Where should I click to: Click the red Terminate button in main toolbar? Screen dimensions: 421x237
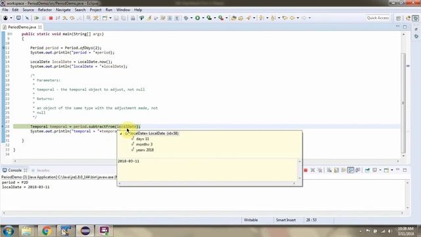pyautogui.click(x=51, y=18)
